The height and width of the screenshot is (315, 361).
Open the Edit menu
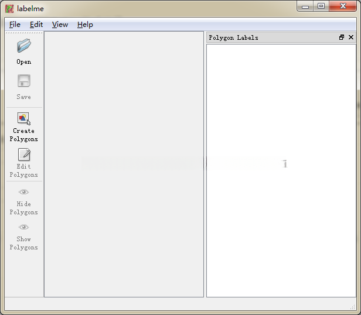pyautogui.click(x=36, y=25)
